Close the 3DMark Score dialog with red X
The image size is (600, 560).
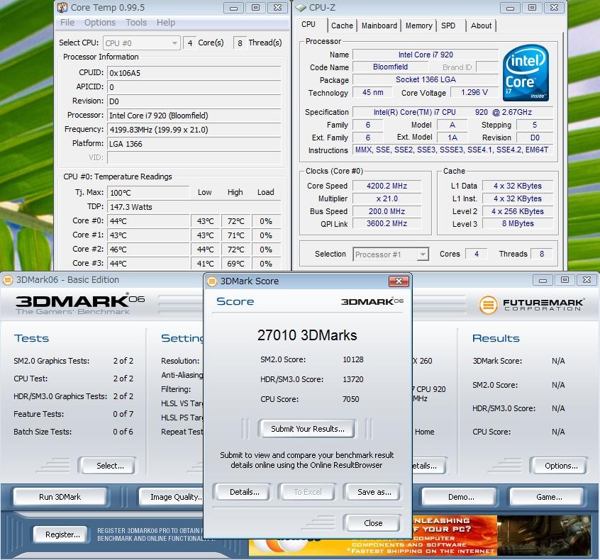tap(399, 281)
